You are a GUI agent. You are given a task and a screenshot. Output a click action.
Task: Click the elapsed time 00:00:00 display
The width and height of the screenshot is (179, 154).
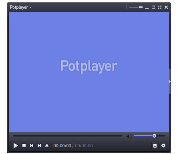tap(62, 146)
